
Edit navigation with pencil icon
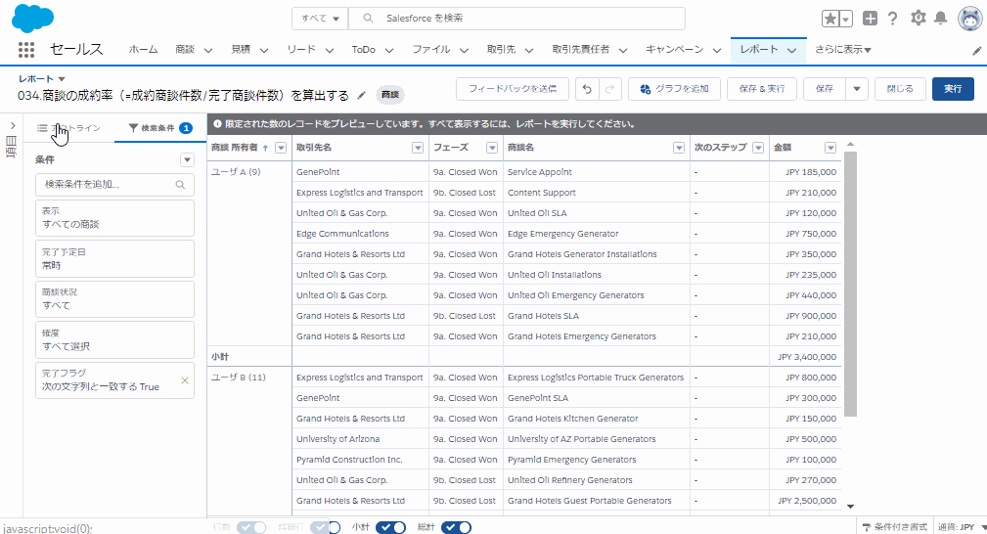pyautogui.click(x=976, y=51)
